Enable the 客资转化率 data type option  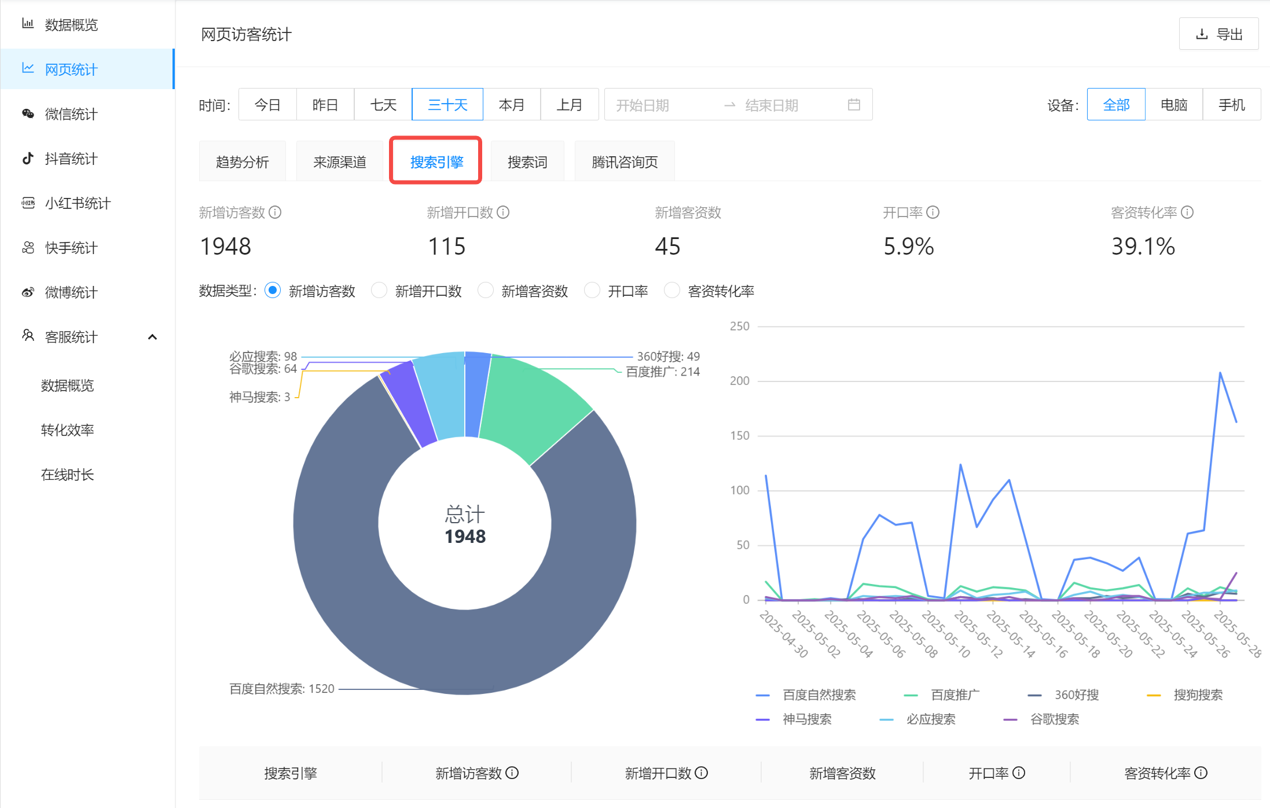[671, 291]
